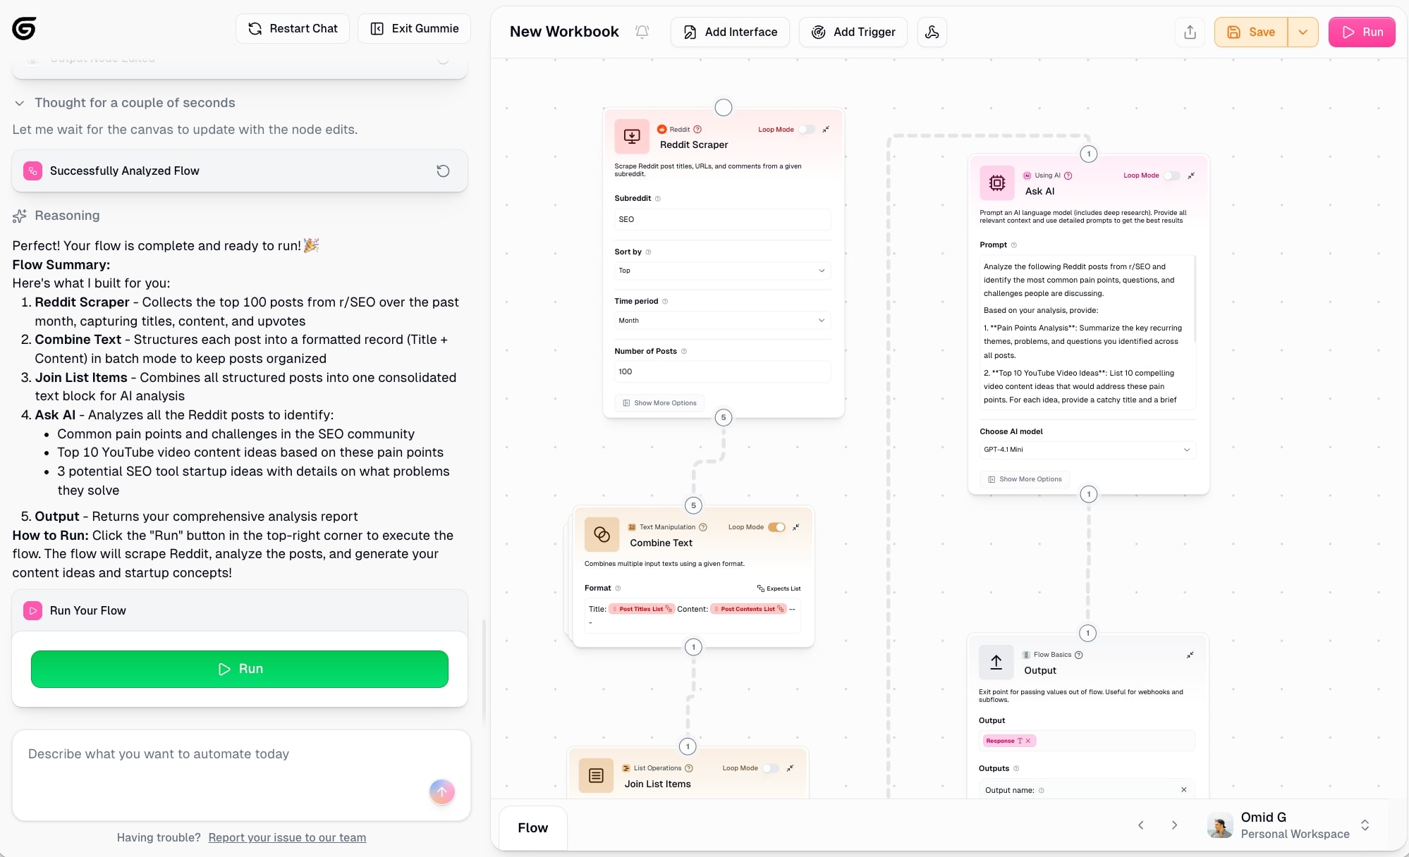Collapse the Reddit Scraper node using minimize icon

[826, 130]
